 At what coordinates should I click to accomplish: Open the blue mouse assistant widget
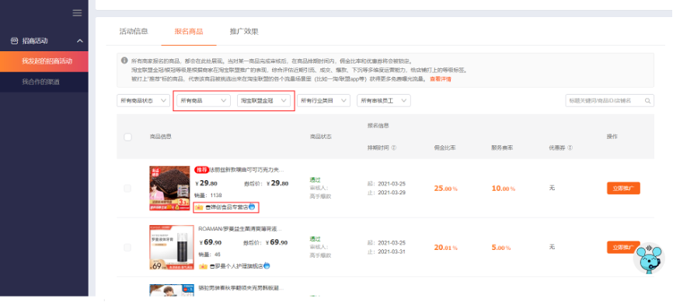649,259
